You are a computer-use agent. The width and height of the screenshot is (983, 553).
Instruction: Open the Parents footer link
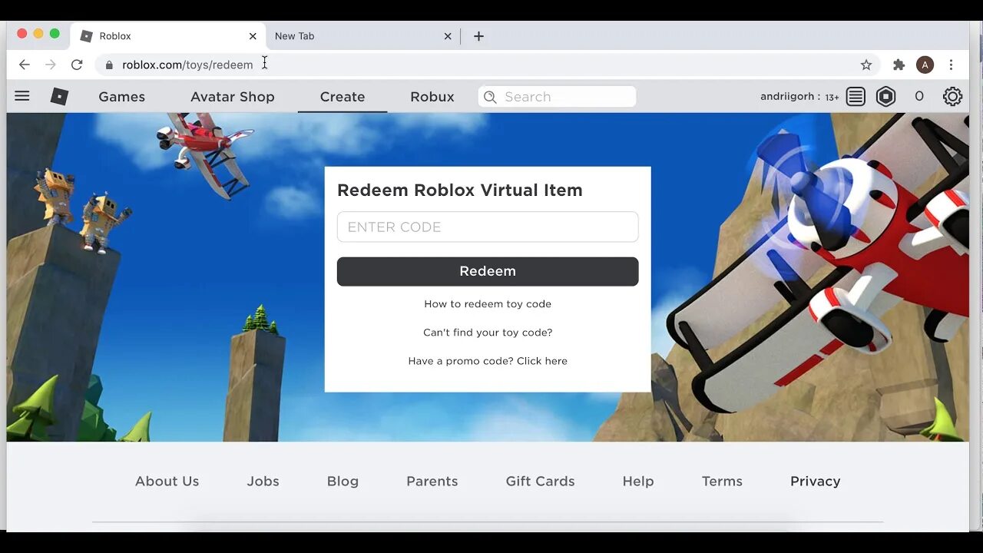pyautogui.click(x=432, y=482)
